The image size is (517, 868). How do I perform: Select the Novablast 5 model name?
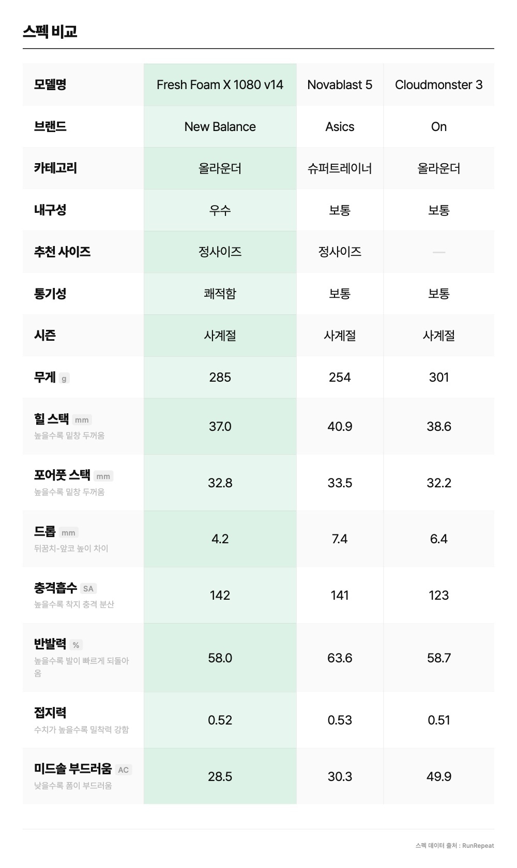tap(340, 85)
